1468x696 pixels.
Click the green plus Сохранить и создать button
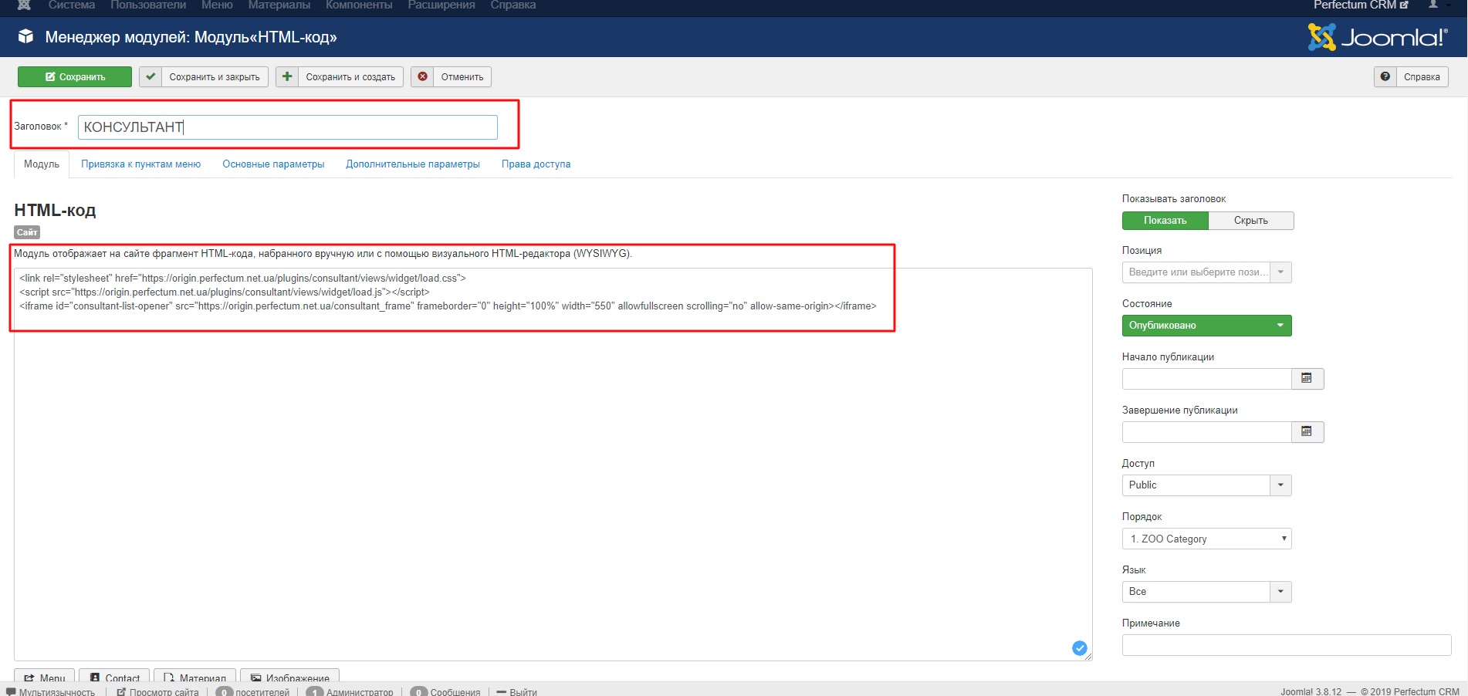340,76
